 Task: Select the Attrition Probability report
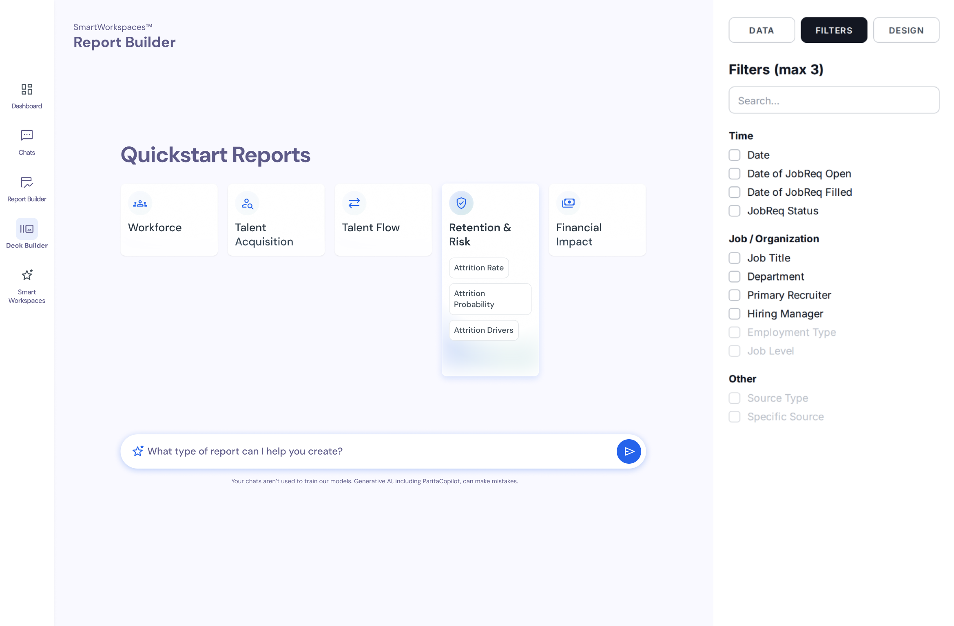point(490,299)
